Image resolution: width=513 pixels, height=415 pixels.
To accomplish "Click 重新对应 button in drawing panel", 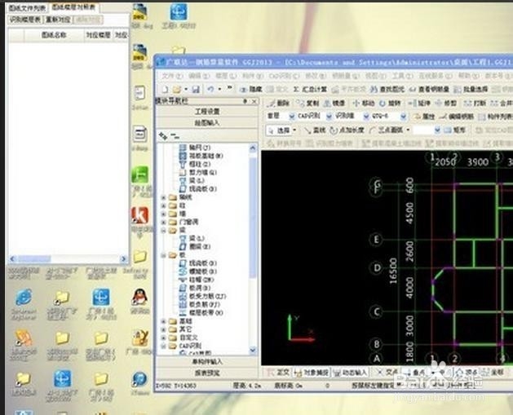I will pyautogui.click(x=58, y=20).
